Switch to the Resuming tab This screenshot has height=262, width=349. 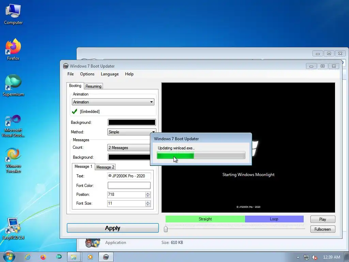[x=93, y=86]
